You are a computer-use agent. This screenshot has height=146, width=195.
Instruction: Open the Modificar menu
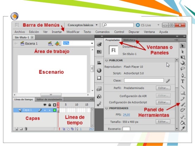[x=73, y=32]
